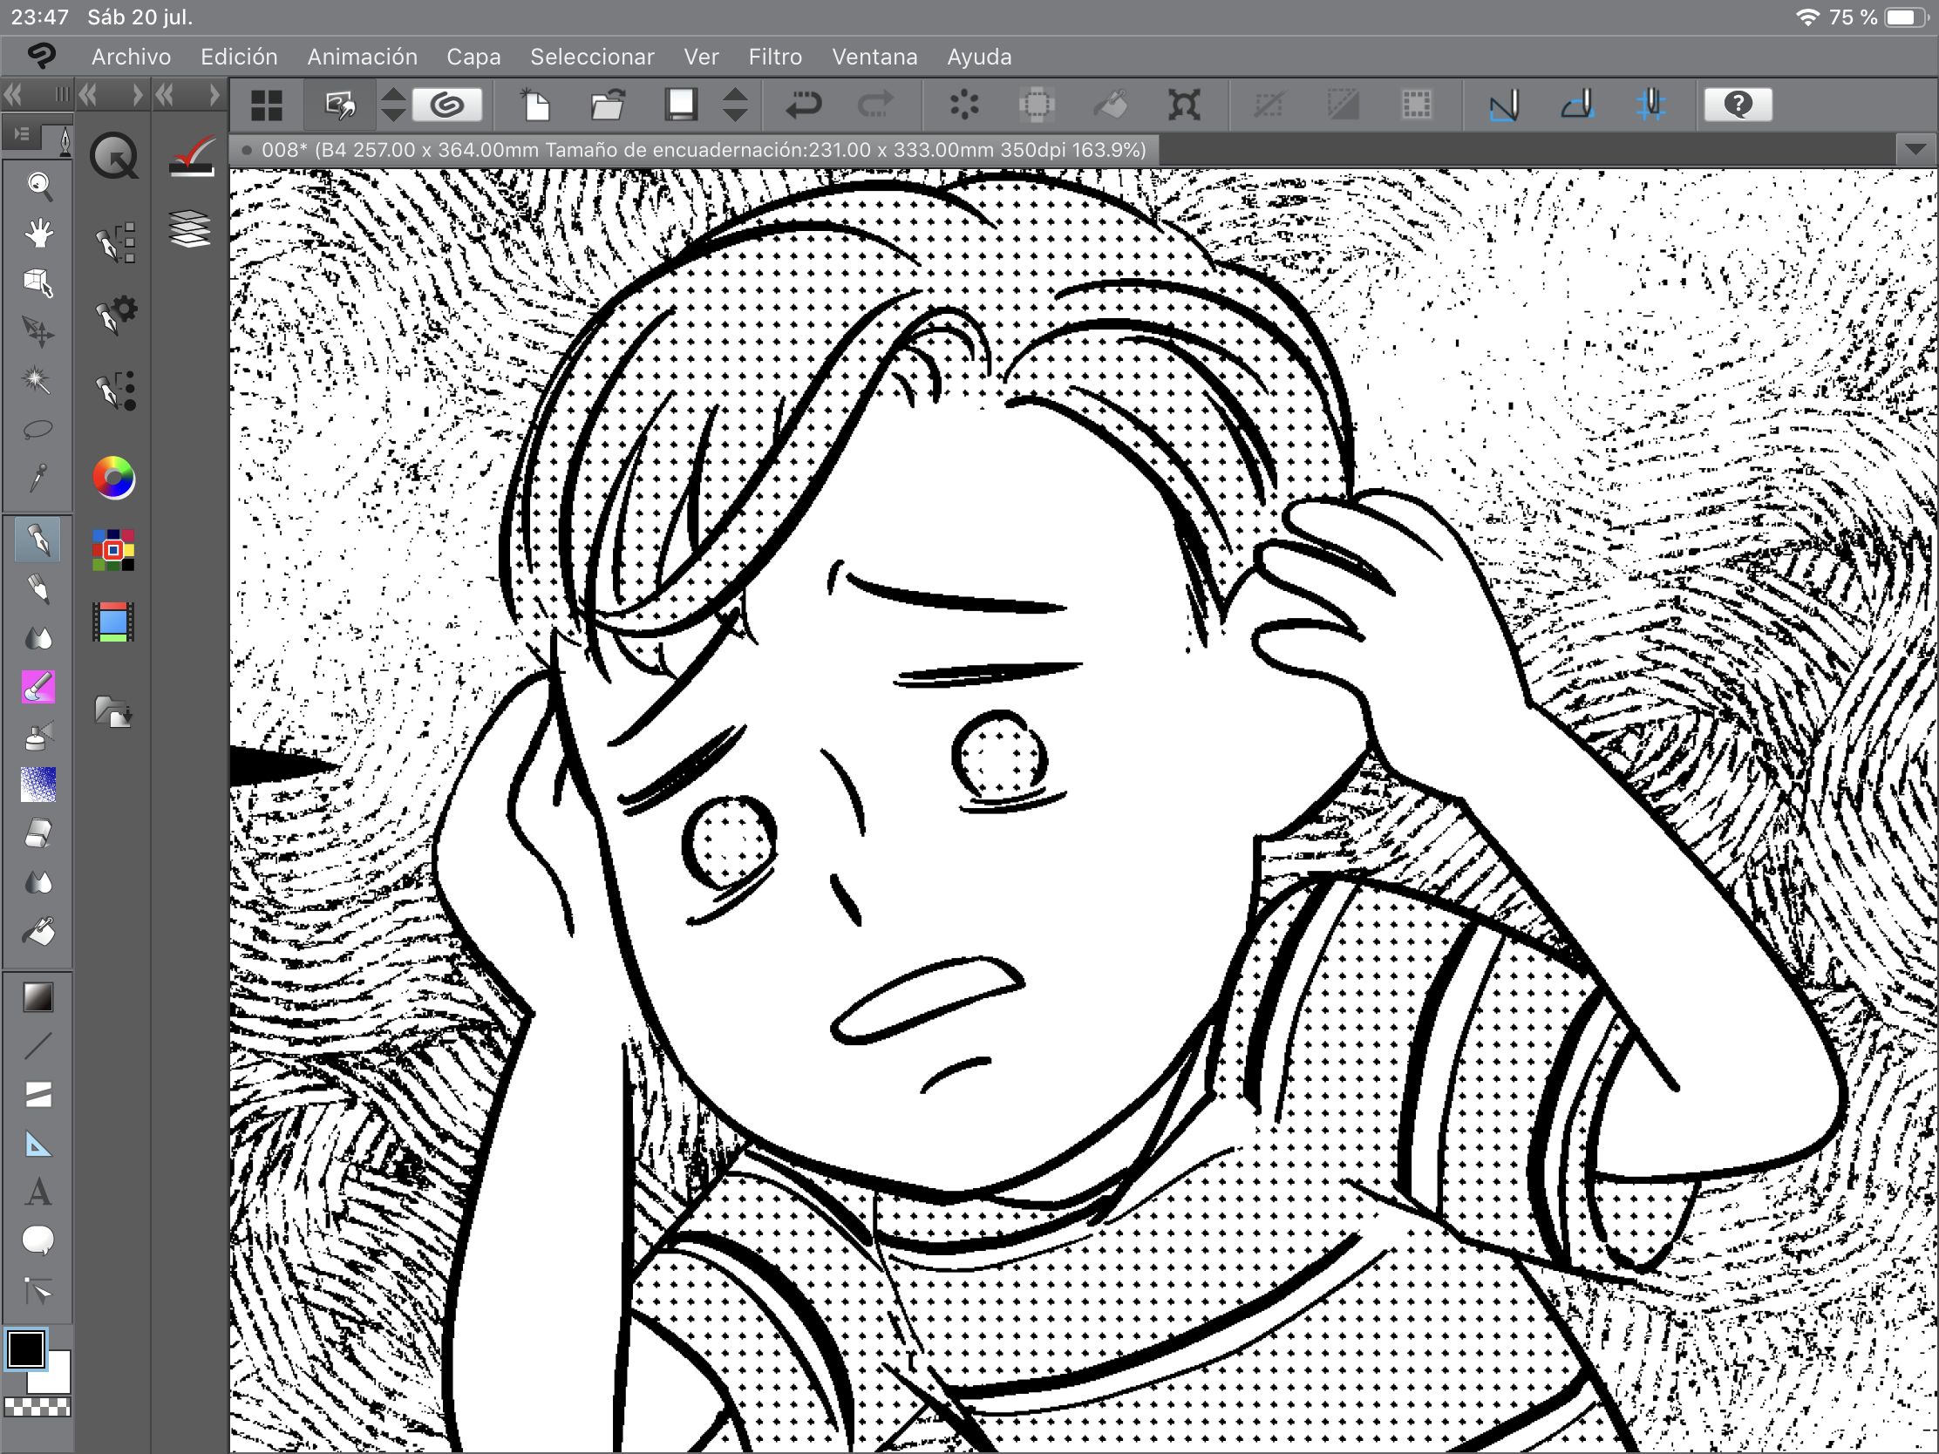This screenshot has height=1454, width=1939.
Task: Select the Operation object cube tool
Action: pyautogui.click(x=37, y=282)
